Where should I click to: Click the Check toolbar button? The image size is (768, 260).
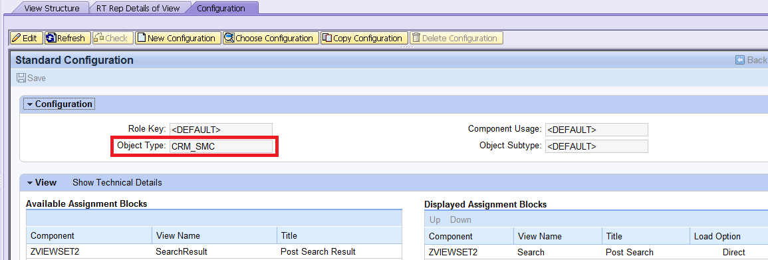coord(112,38)
